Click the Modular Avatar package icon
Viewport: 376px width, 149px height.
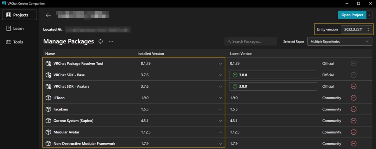point(48,132)
